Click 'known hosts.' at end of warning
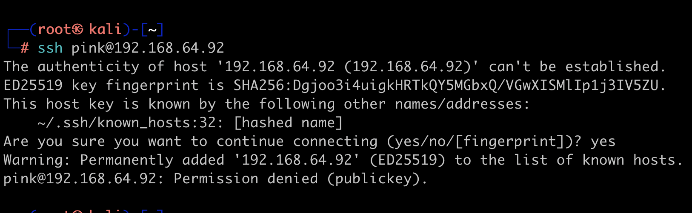 click(x=633, y=160)
